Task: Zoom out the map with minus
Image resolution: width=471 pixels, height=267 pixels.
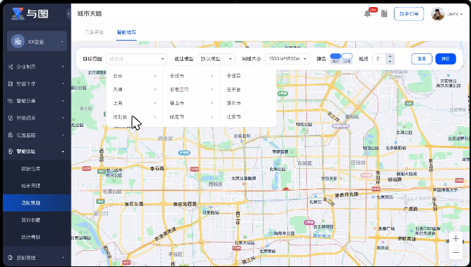Action: 456,252
